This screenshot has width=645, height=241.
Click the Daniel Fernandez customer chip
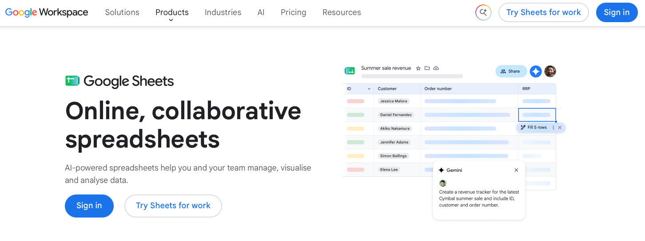[396, 115]
